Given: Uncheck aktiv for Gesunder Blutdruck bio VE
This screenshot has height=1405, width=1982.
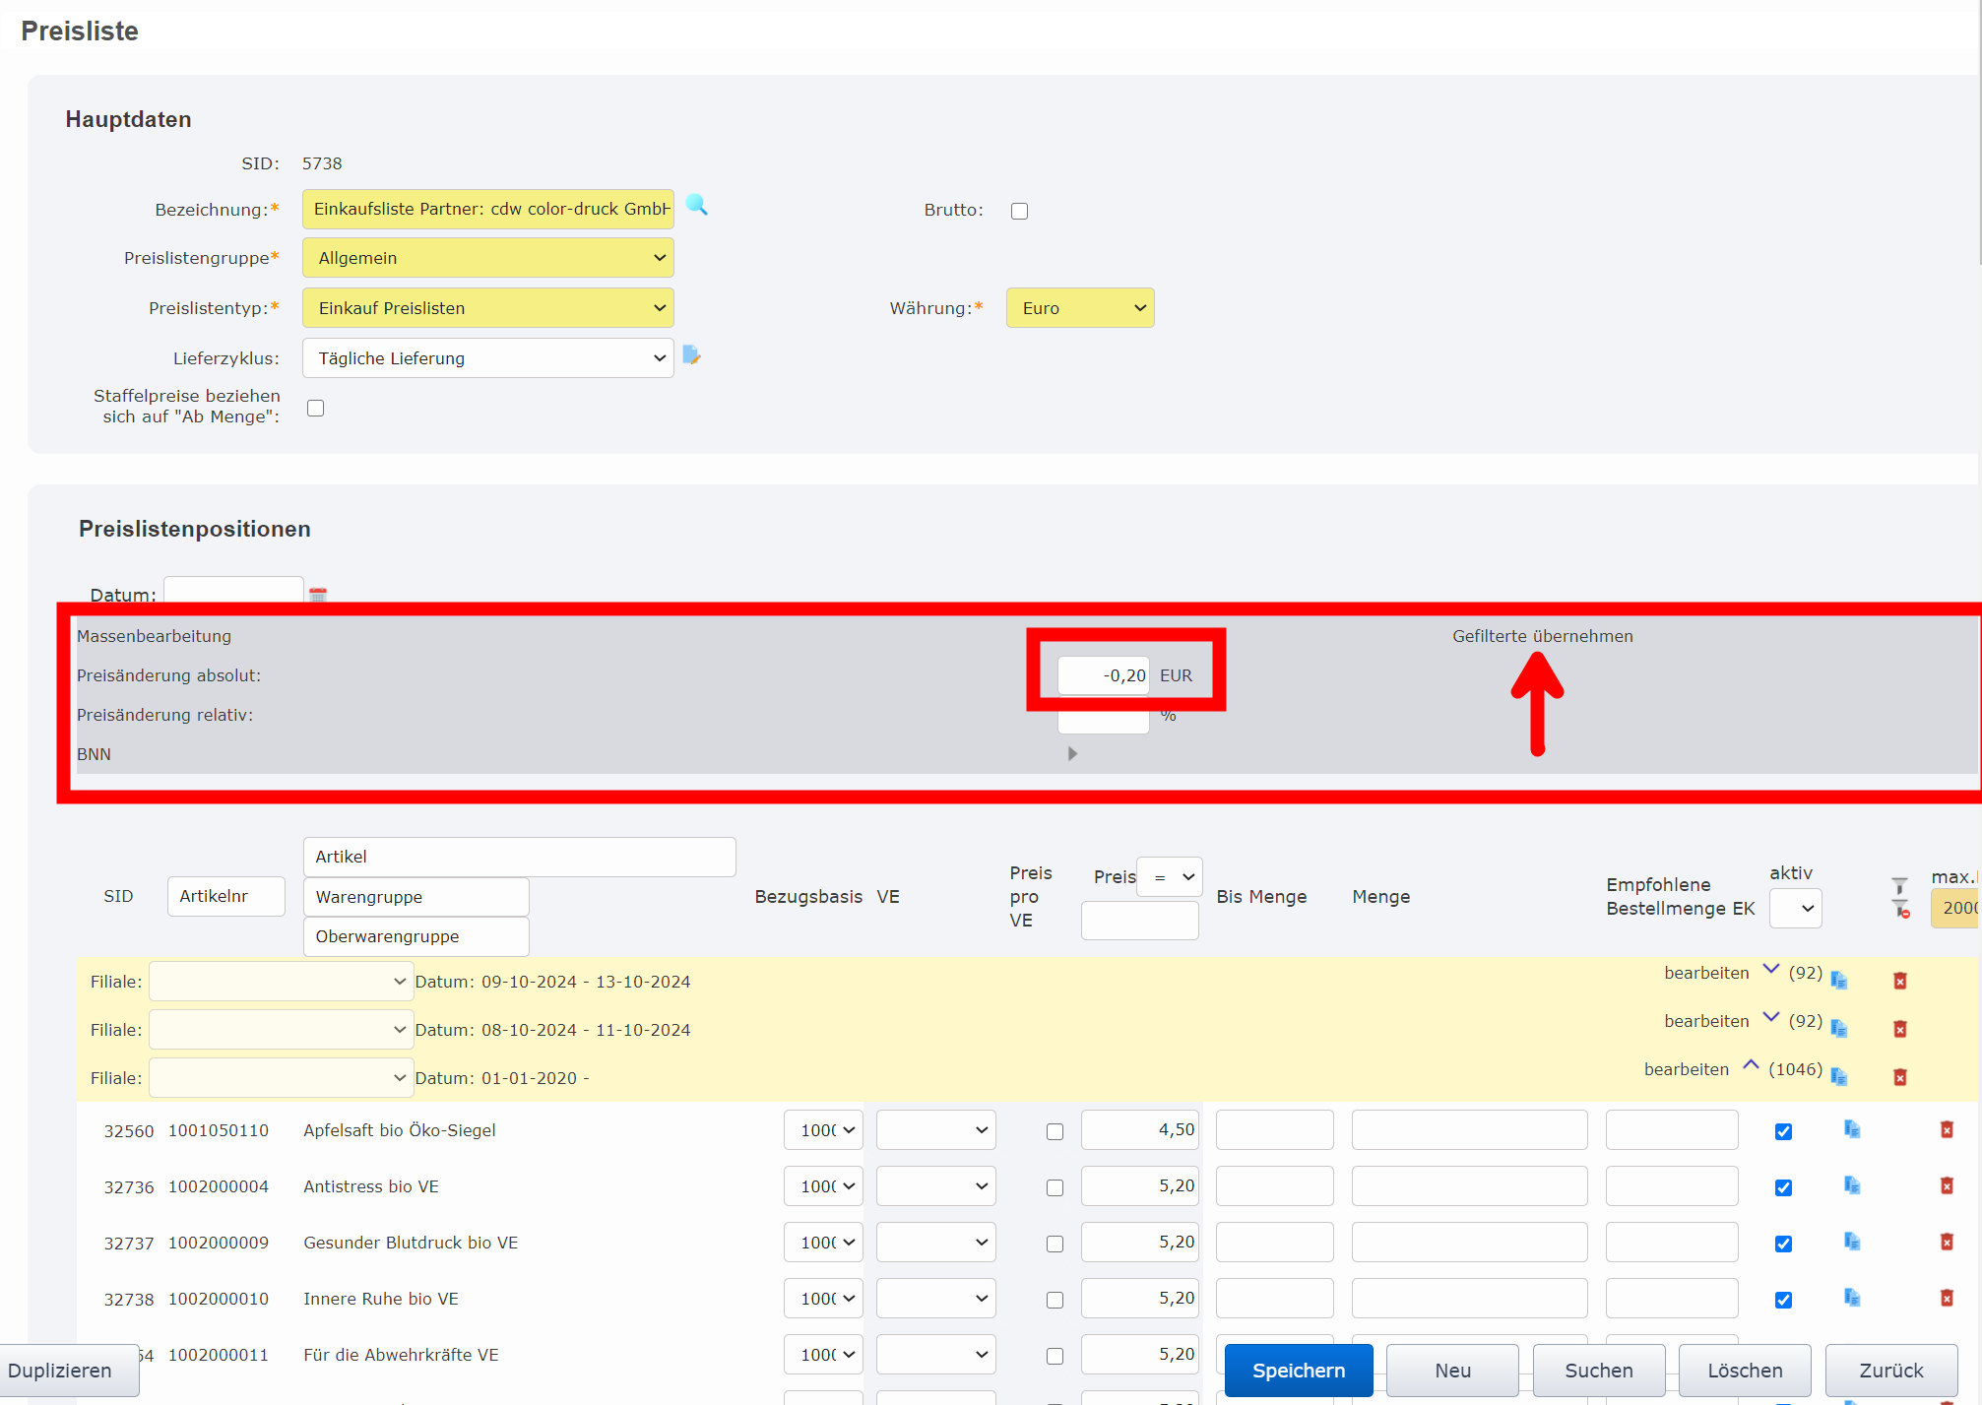Looking at the screenshot, I should coord(1782,1244).
